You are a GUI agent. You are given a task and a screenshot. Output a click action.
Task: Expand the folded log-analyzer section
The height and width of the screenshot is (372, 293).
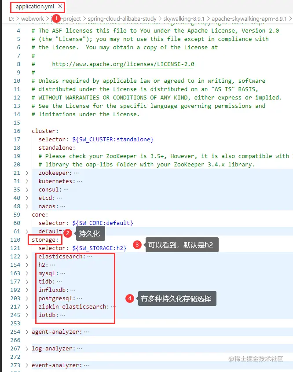pos(27,349)
